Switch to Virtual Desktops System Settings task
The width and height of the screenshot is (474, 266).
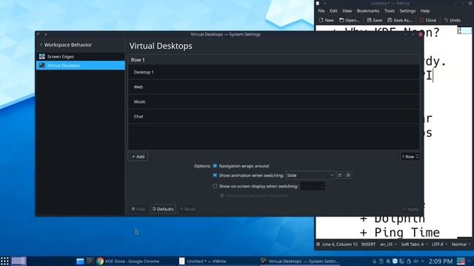(x=300, y=261)
